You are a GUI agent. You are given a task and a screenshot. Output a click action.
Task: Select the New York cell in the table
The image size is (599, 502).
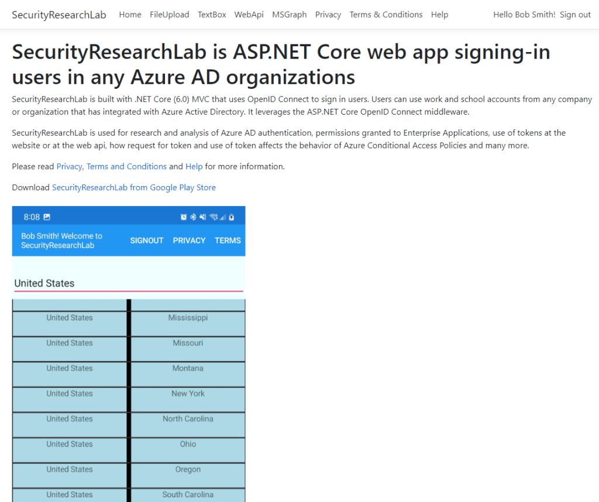pos(188,400)
